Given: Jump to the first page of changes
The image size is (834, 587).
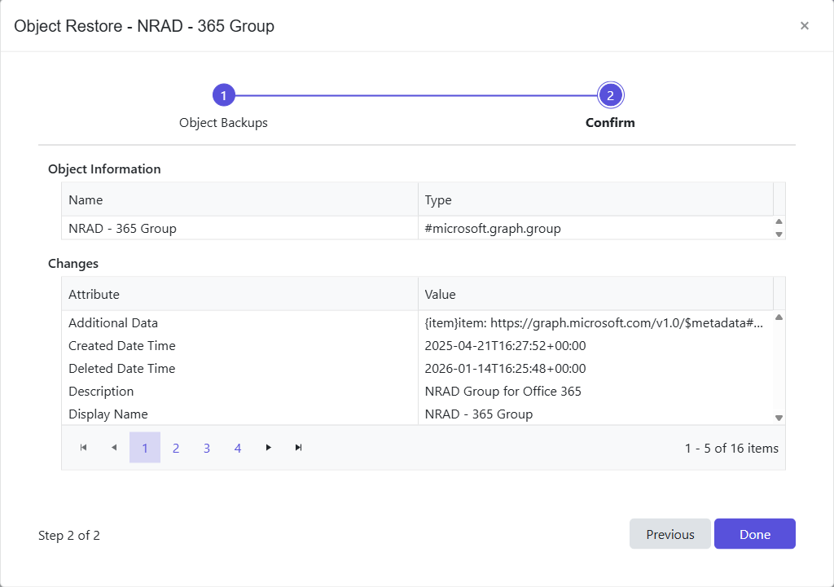Looking at the screenshot, I should 82,447.
